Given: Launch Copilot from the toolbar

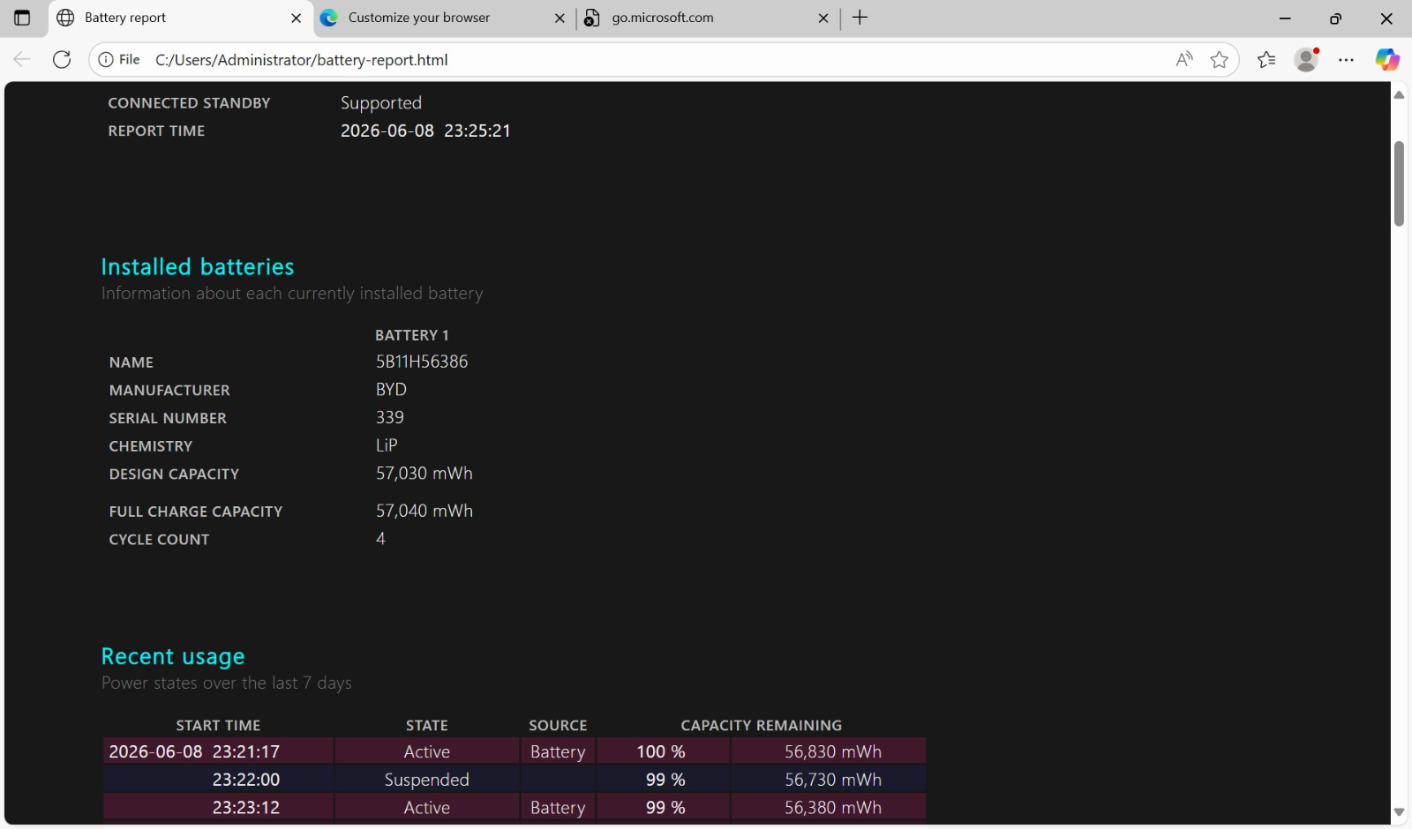Looking at the screenshot, I should coord(1387,59).
